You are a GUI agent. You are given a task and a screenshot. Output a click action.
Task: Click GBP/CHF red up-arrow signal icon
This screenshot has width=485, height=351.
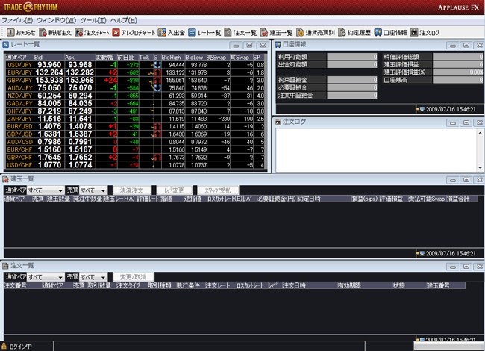157,158
